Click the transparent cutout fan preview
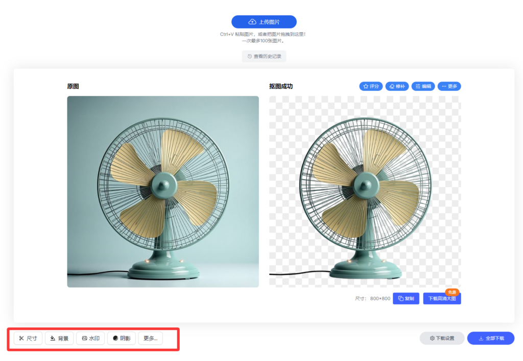Screen dimensions: 523x361 tap(365, 191)
